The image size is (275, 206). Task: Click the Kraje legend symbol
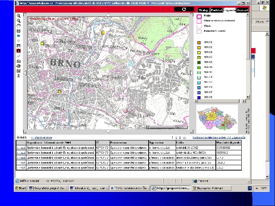coord(199,16)
